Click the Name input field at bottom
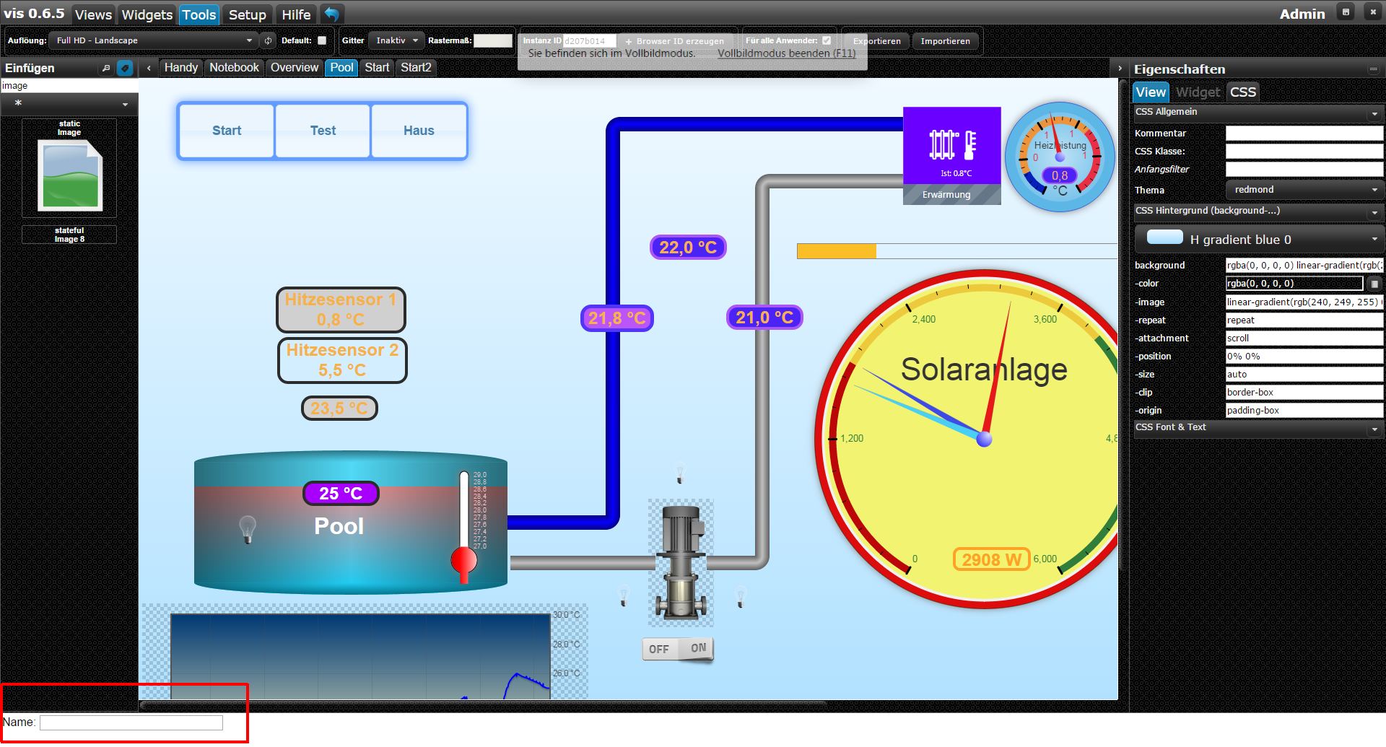 [131, 722]
